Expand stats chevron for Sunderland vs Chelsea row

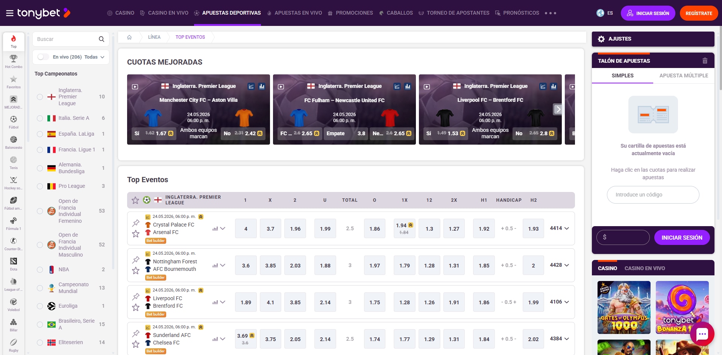223,339
